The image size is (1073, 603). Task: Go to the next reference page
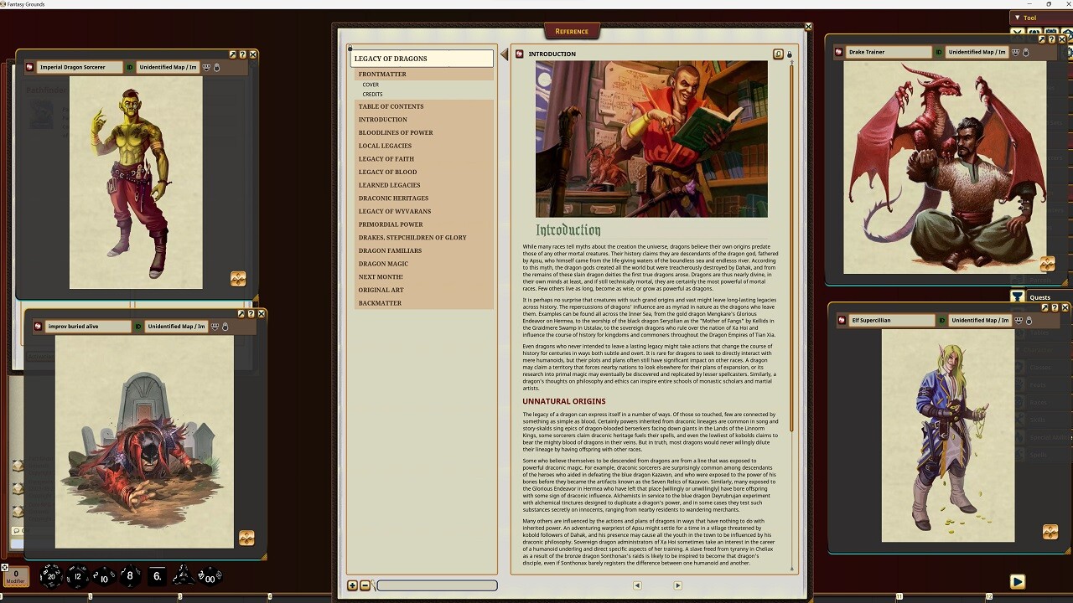click(677, 585)
